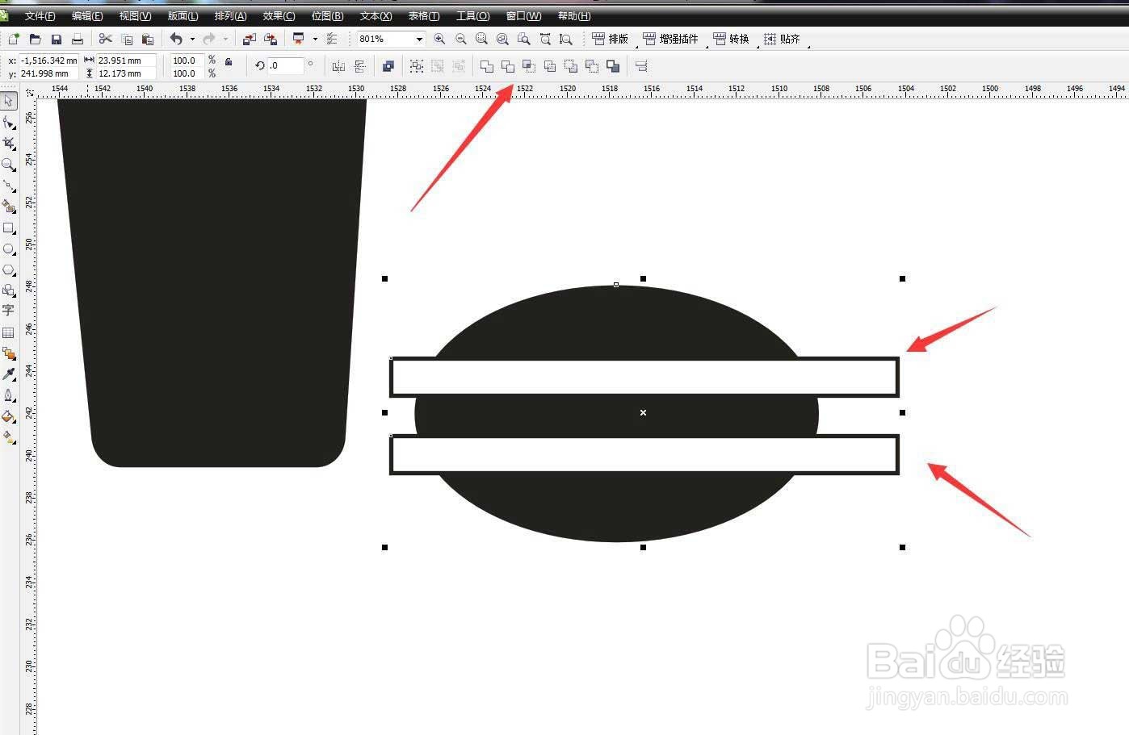Screen dimensions: 1129x735
Task: Click the Export icon
Action: click(x=271, y=39)
